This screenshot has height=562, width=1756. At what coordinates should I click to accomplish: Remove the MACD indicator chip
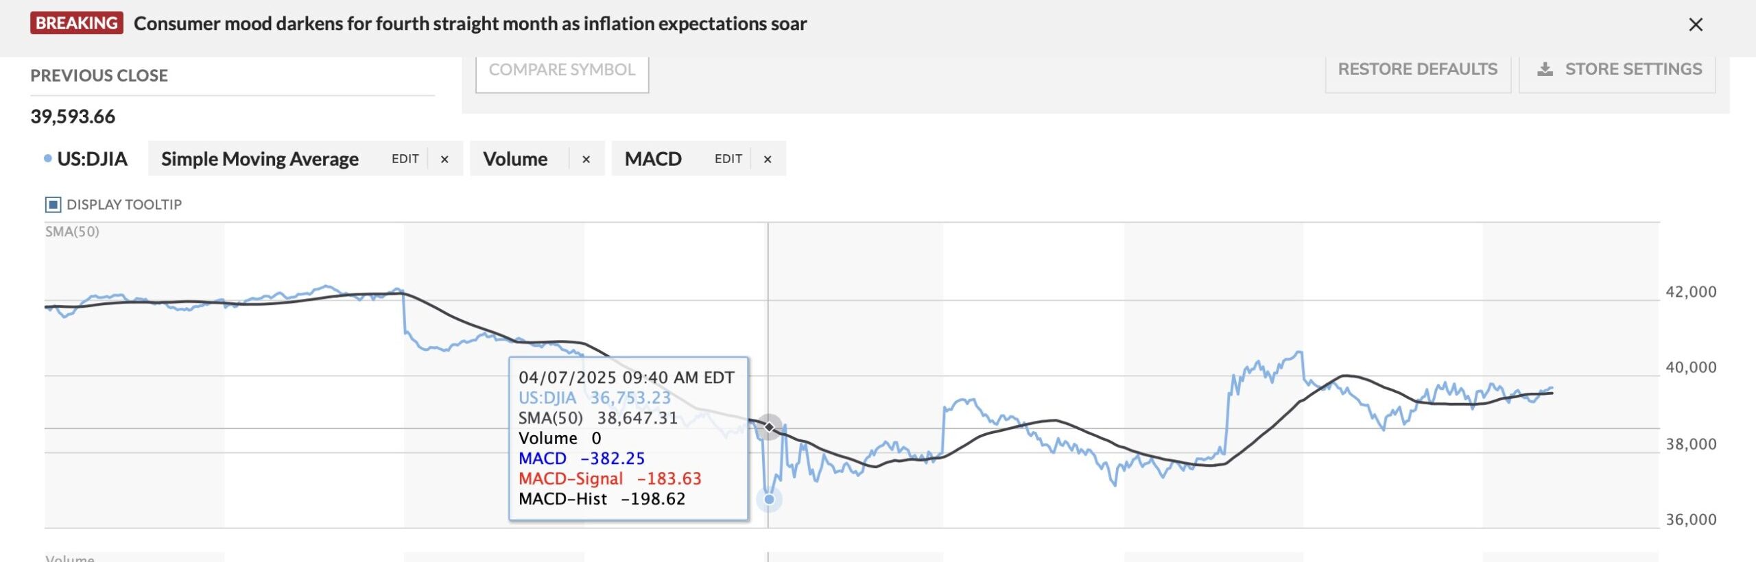pos(768,159)
